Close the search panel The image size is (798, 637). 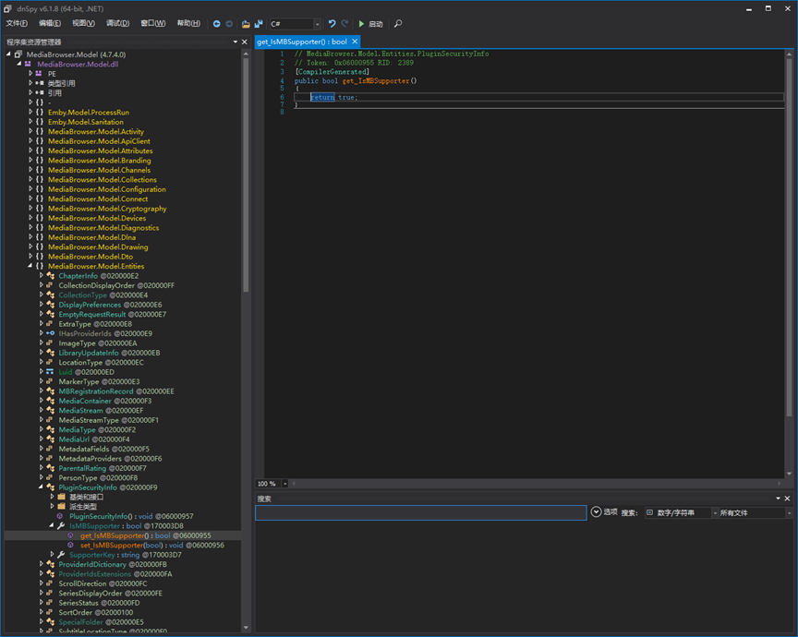click(788, 499)
